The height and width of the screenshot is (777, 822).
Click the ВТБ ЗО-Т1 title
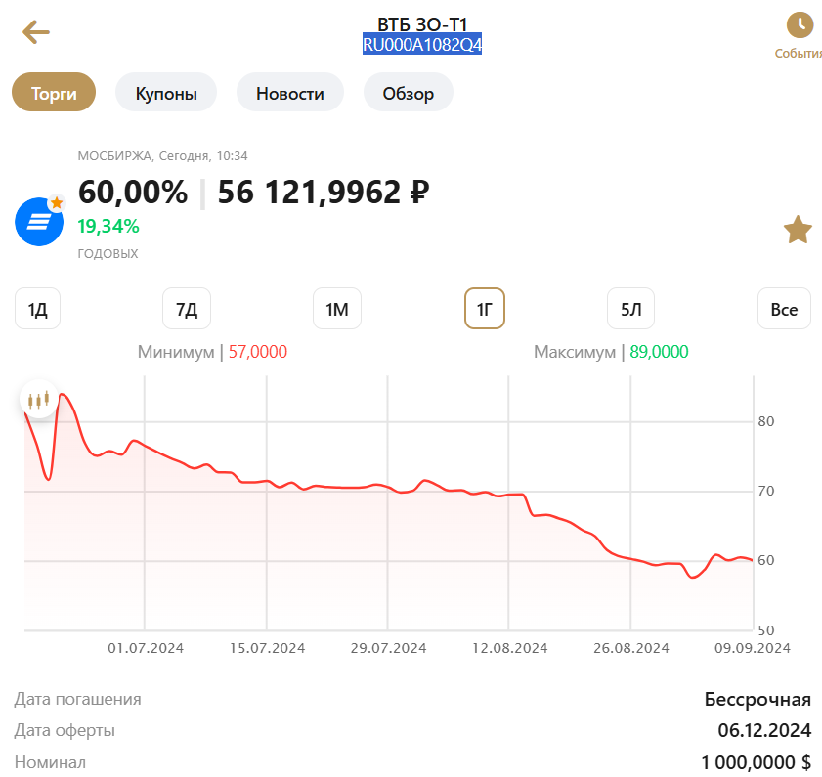click(422, 24)
